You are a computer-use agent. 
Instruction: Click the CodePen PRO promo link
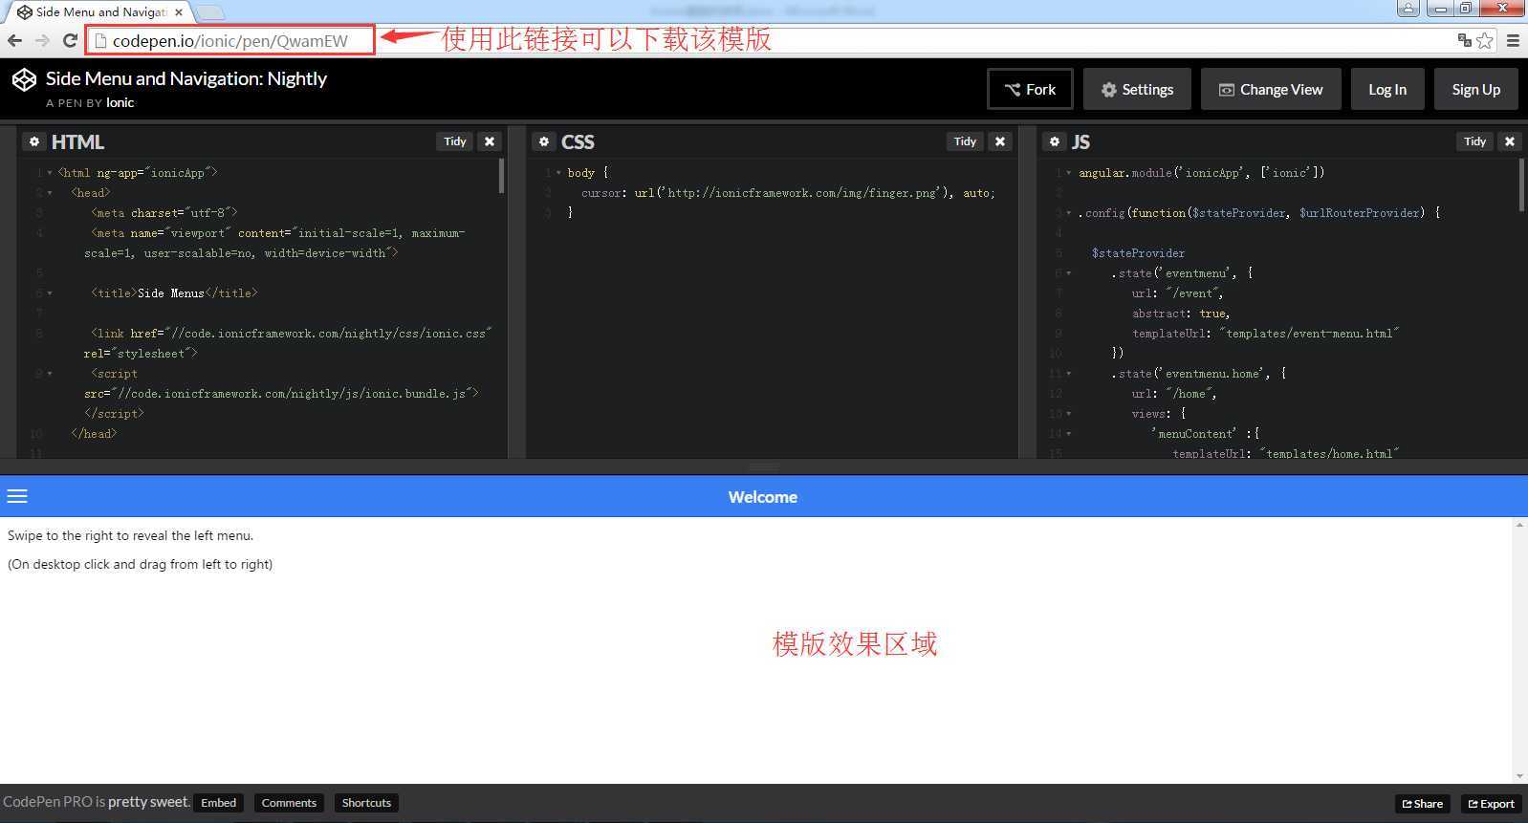click(x=96, y=802)
